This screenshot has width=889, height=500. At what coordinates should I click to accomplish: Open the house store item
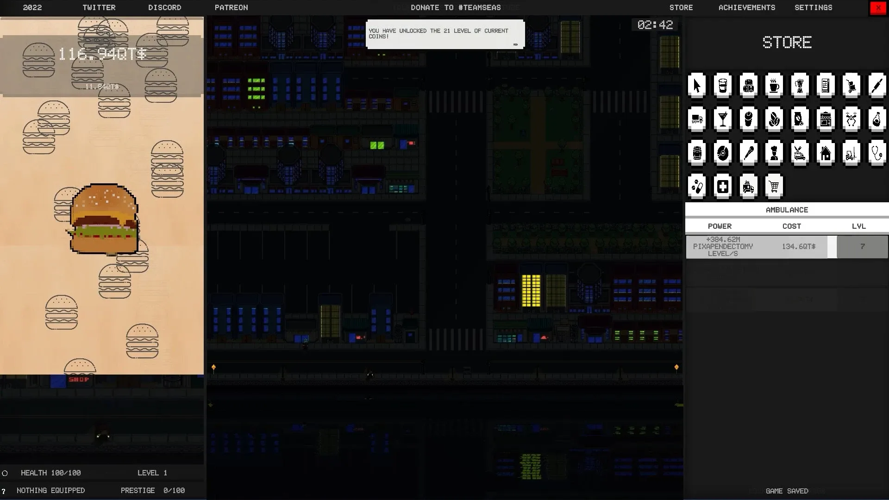(x=826, y=153)
